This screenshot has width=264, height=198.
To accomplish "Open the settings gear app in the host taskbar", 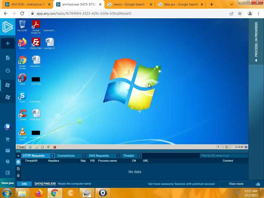I will coord(103,193).
